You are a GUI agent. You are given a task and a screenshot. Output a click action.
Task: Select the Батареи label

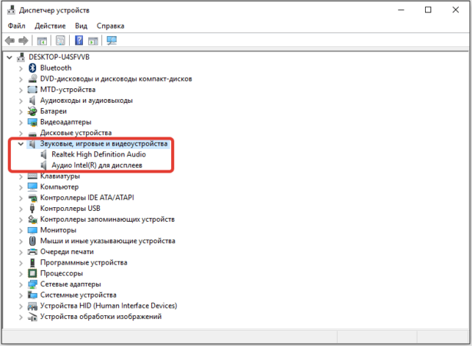(54, 111)
